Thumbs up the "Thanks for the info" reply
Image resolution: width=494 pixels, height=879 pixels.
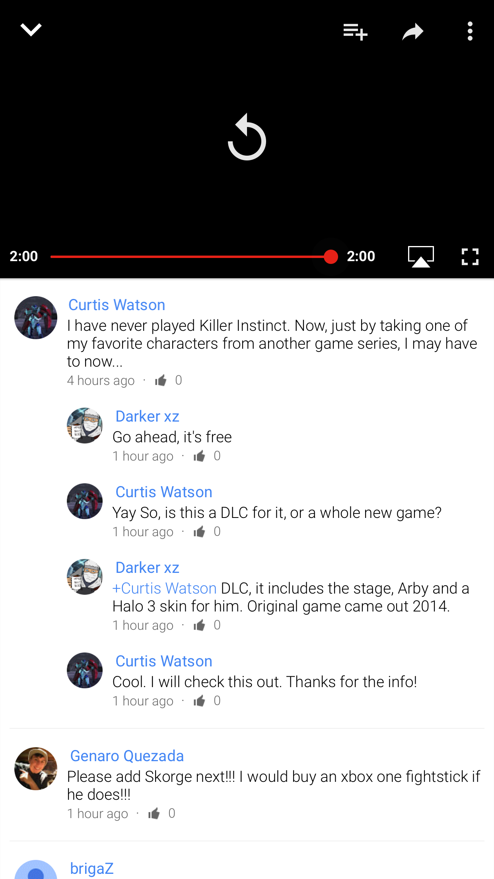coord(199,701)
